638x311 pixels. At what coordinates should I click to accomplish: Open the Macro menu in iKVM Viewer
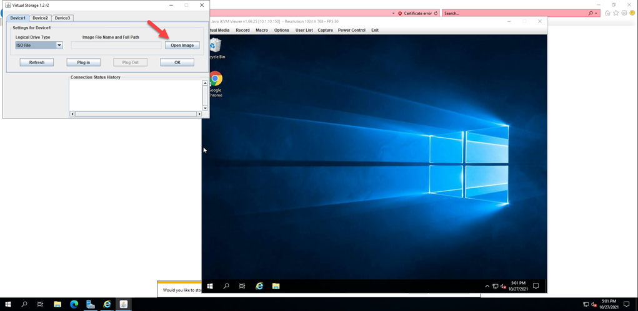pyautogui.click(x=261, y=30)
